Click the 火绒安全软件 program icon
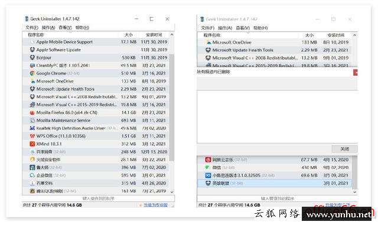Image resolution: width=378 pixels, height=225 pixels. [x=32, y=160]
